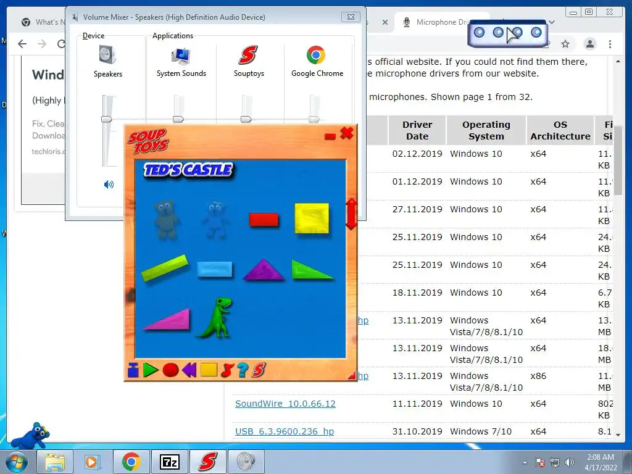Go back in Chrome with the back arrow
The height and width of the screenshot is (474, 632).
22,44
